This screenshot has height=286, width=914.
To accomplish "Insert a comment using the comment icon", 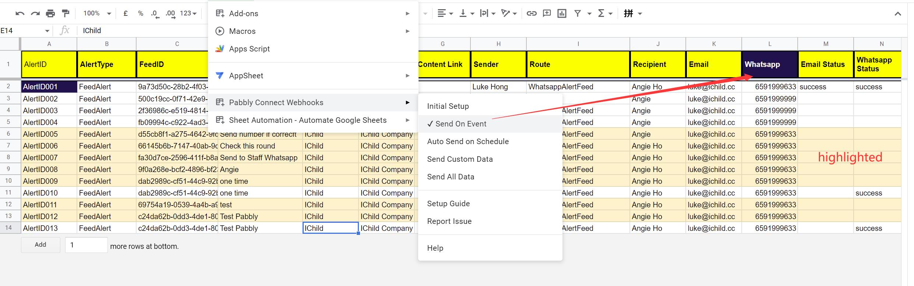I will (547, 14).
